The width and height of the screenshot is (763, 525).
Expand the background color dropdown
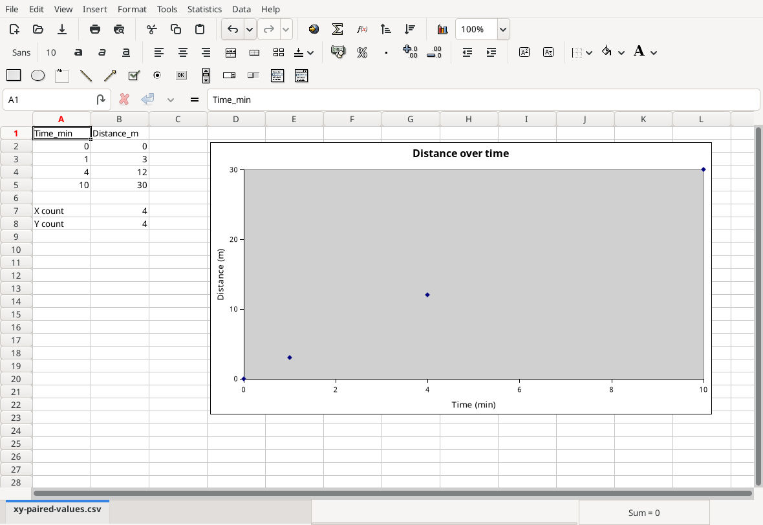click(621, 52)
